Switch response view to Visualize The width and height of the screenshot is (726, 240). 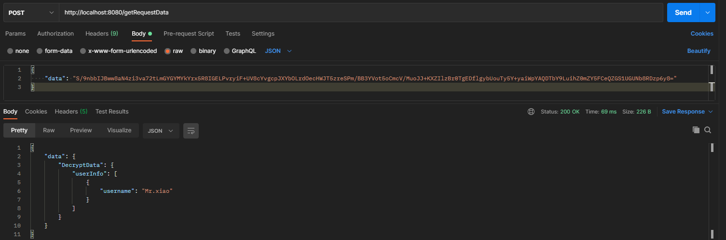point(119,130)
